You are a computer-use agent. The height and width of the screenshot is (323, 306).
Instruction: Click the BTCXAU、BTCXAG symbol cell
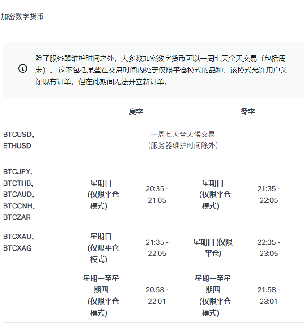[19, 242]
